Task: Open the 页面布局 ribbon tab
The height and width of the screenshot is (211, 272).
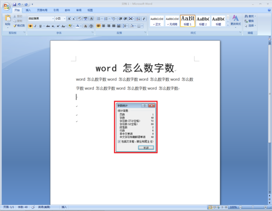Action: point(42,10)
